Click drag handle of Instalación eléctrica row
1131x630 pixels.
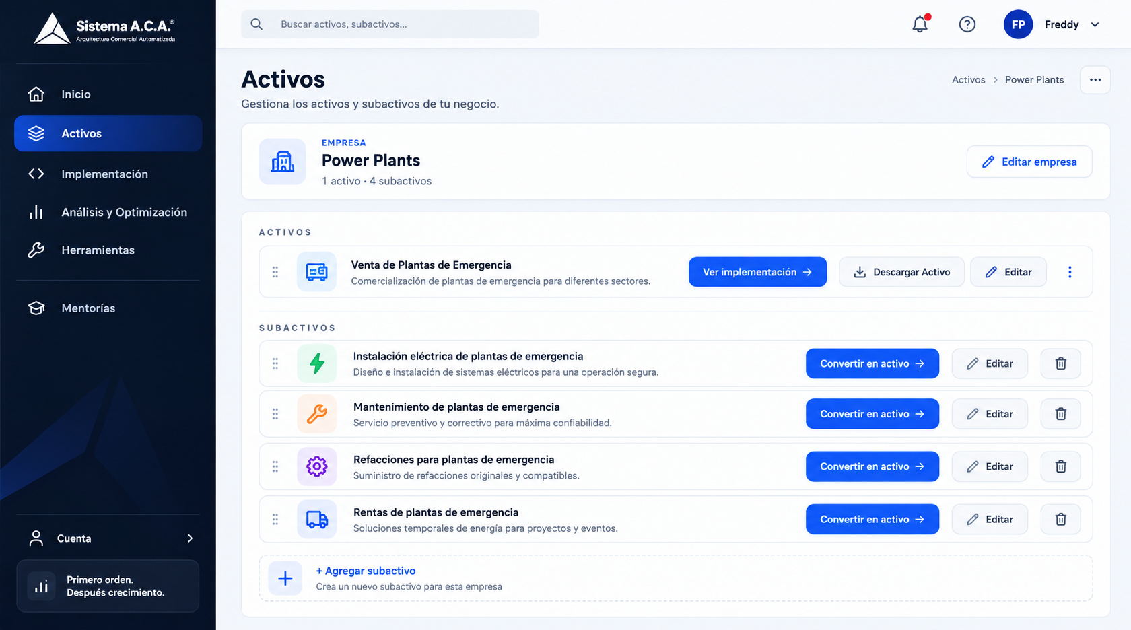[x=275, y=363]
